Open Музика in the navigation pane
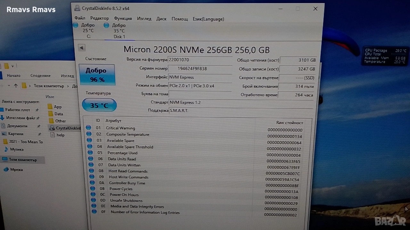The image size is (410, 230). tap(17, 149)
